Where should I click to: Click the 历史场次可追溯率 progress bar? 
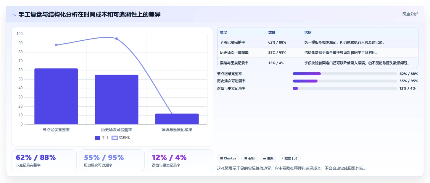(x=345, y=81)
